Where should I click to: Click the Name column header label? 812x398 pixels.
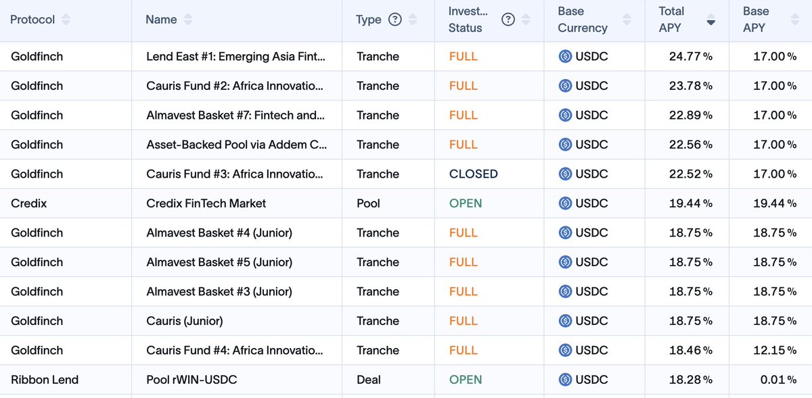161,20
